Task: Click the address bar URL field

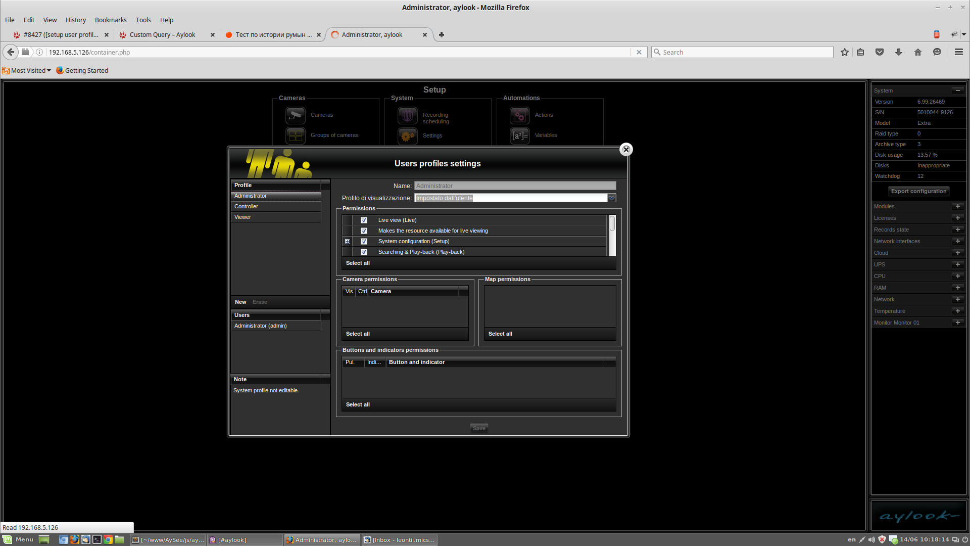Action: click(x=338, y=52)
